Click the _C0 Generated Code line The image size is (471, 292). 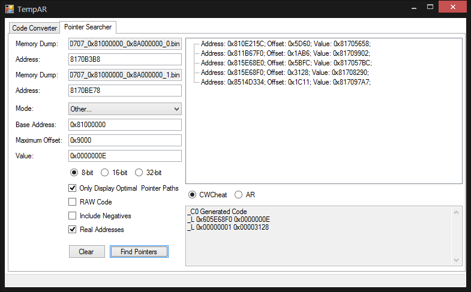tap(217, 212)
